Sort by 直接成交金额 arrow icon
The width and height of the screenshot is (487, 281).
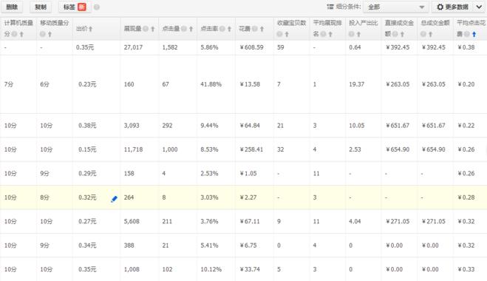(x=402, y=34)
